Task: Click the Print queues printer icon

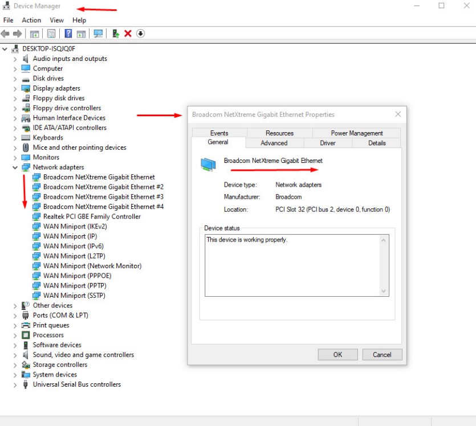Action: 26,325
